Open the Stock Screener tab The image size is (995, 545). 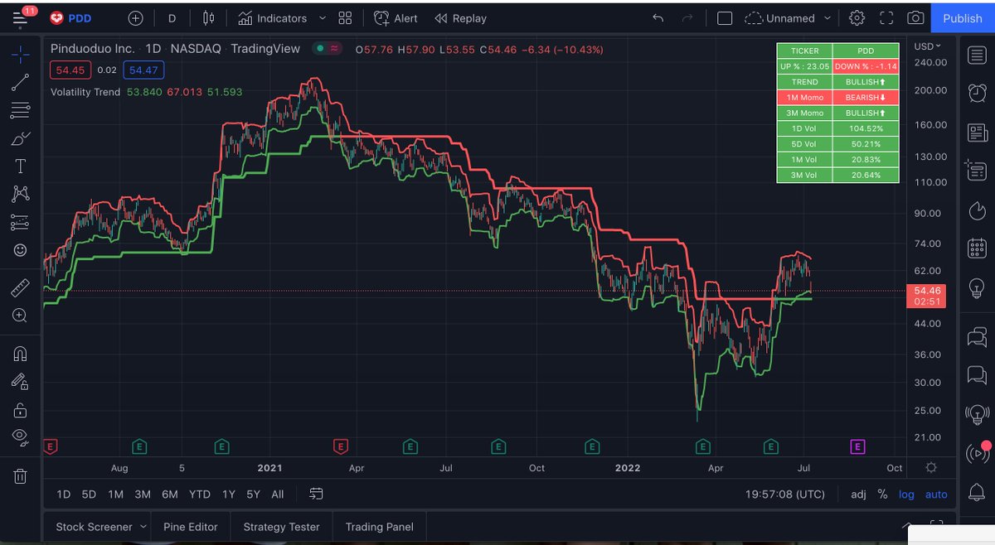pos(94,527)
